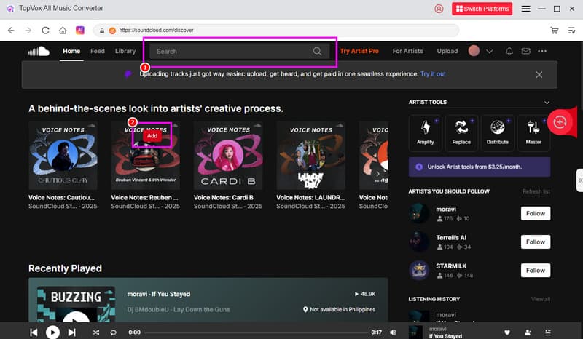Click Unlock Artist tools from $3.25/month banner

click(x=480, y=167)
